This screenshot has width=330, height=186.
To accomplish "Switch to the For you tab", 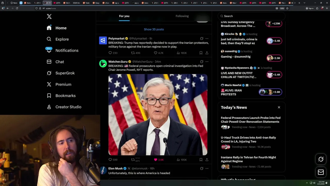I will (x=124, y=16).
